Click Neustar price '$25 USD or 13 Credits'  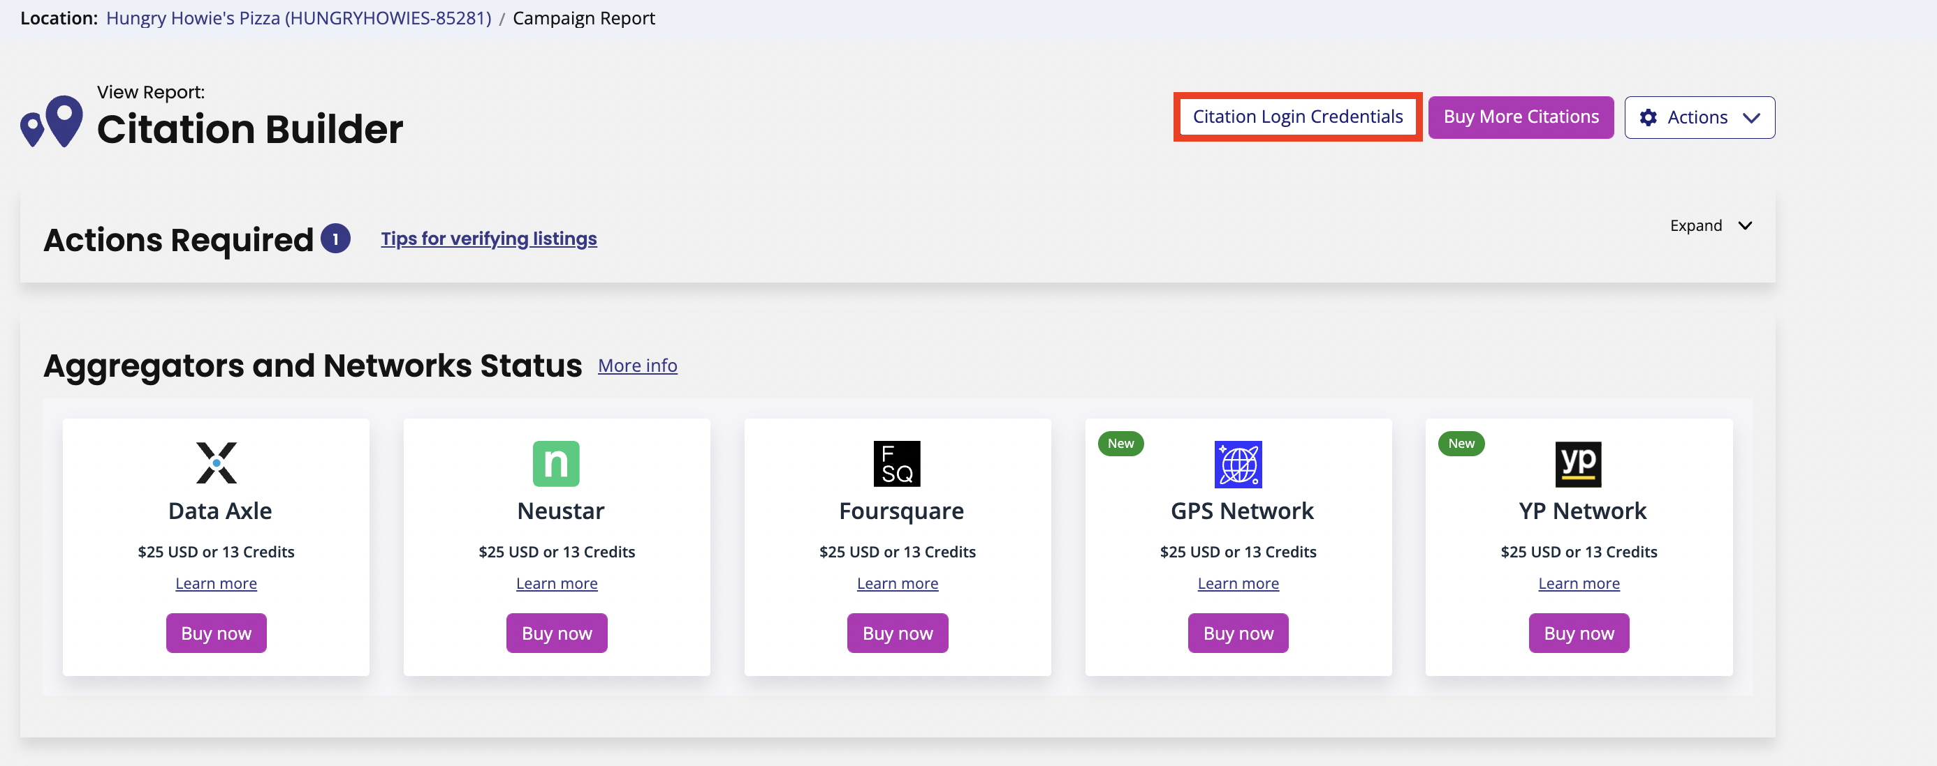coord(557,552)
